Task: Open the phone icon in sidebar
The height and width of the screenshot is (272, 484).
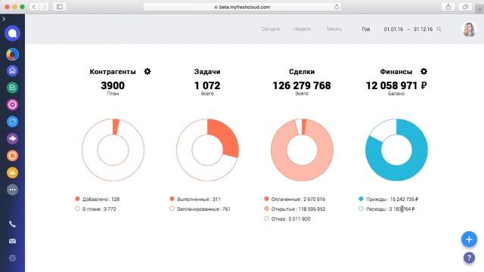Action: click(x=12, y=224)
